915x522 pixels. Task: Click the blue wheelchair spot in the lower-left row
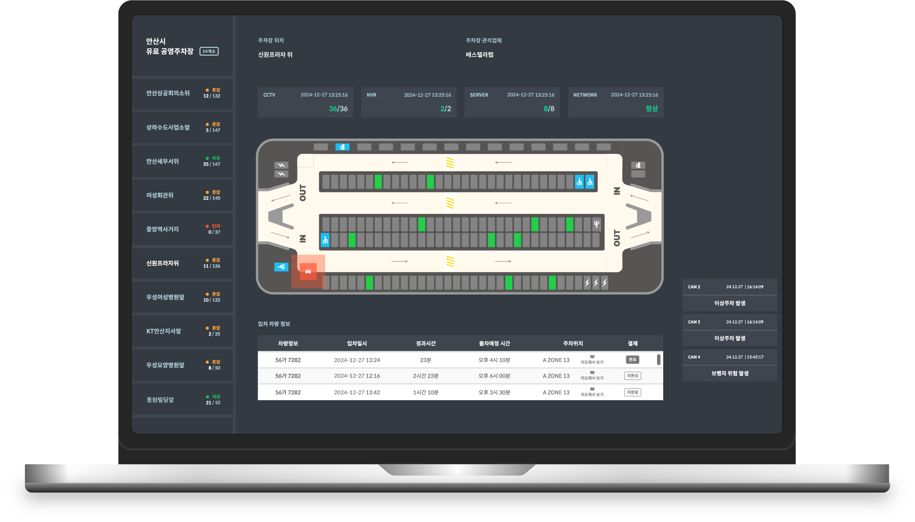325,240
